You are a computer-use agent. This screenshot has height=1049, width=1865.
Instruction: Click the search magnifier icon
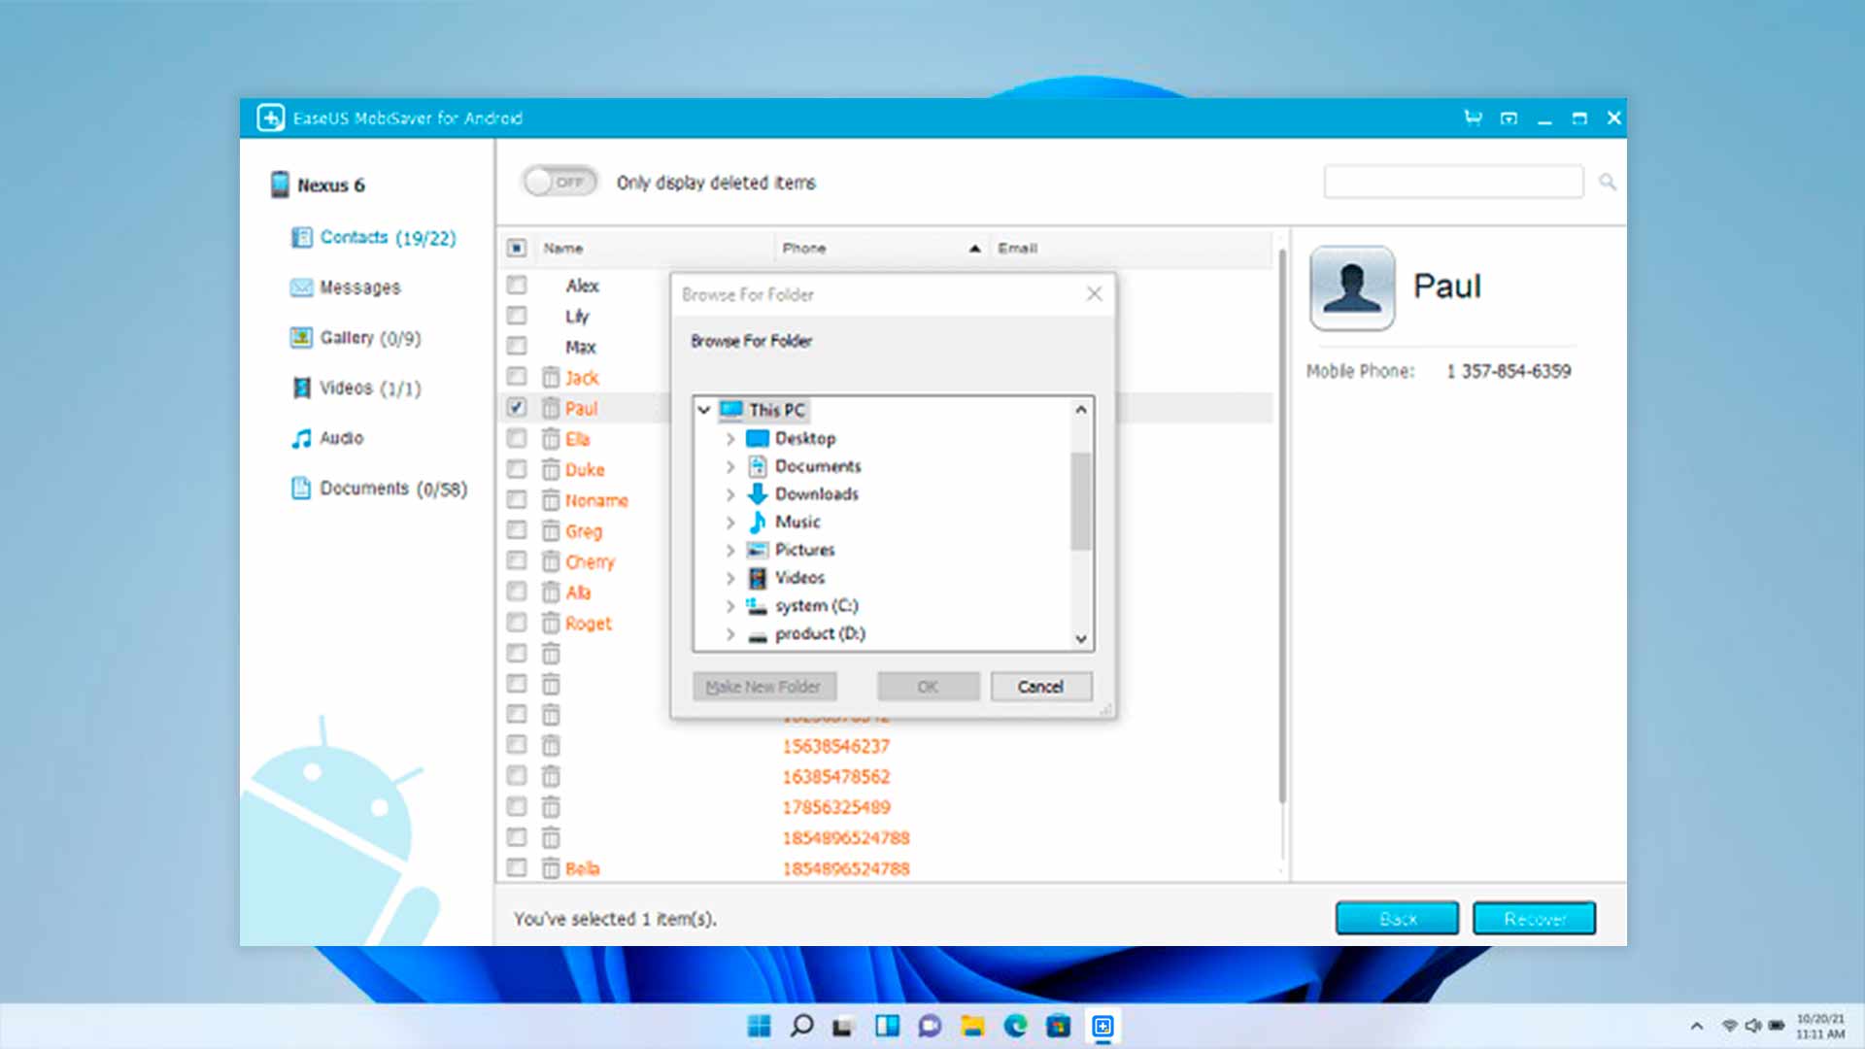click(1608, 182)
